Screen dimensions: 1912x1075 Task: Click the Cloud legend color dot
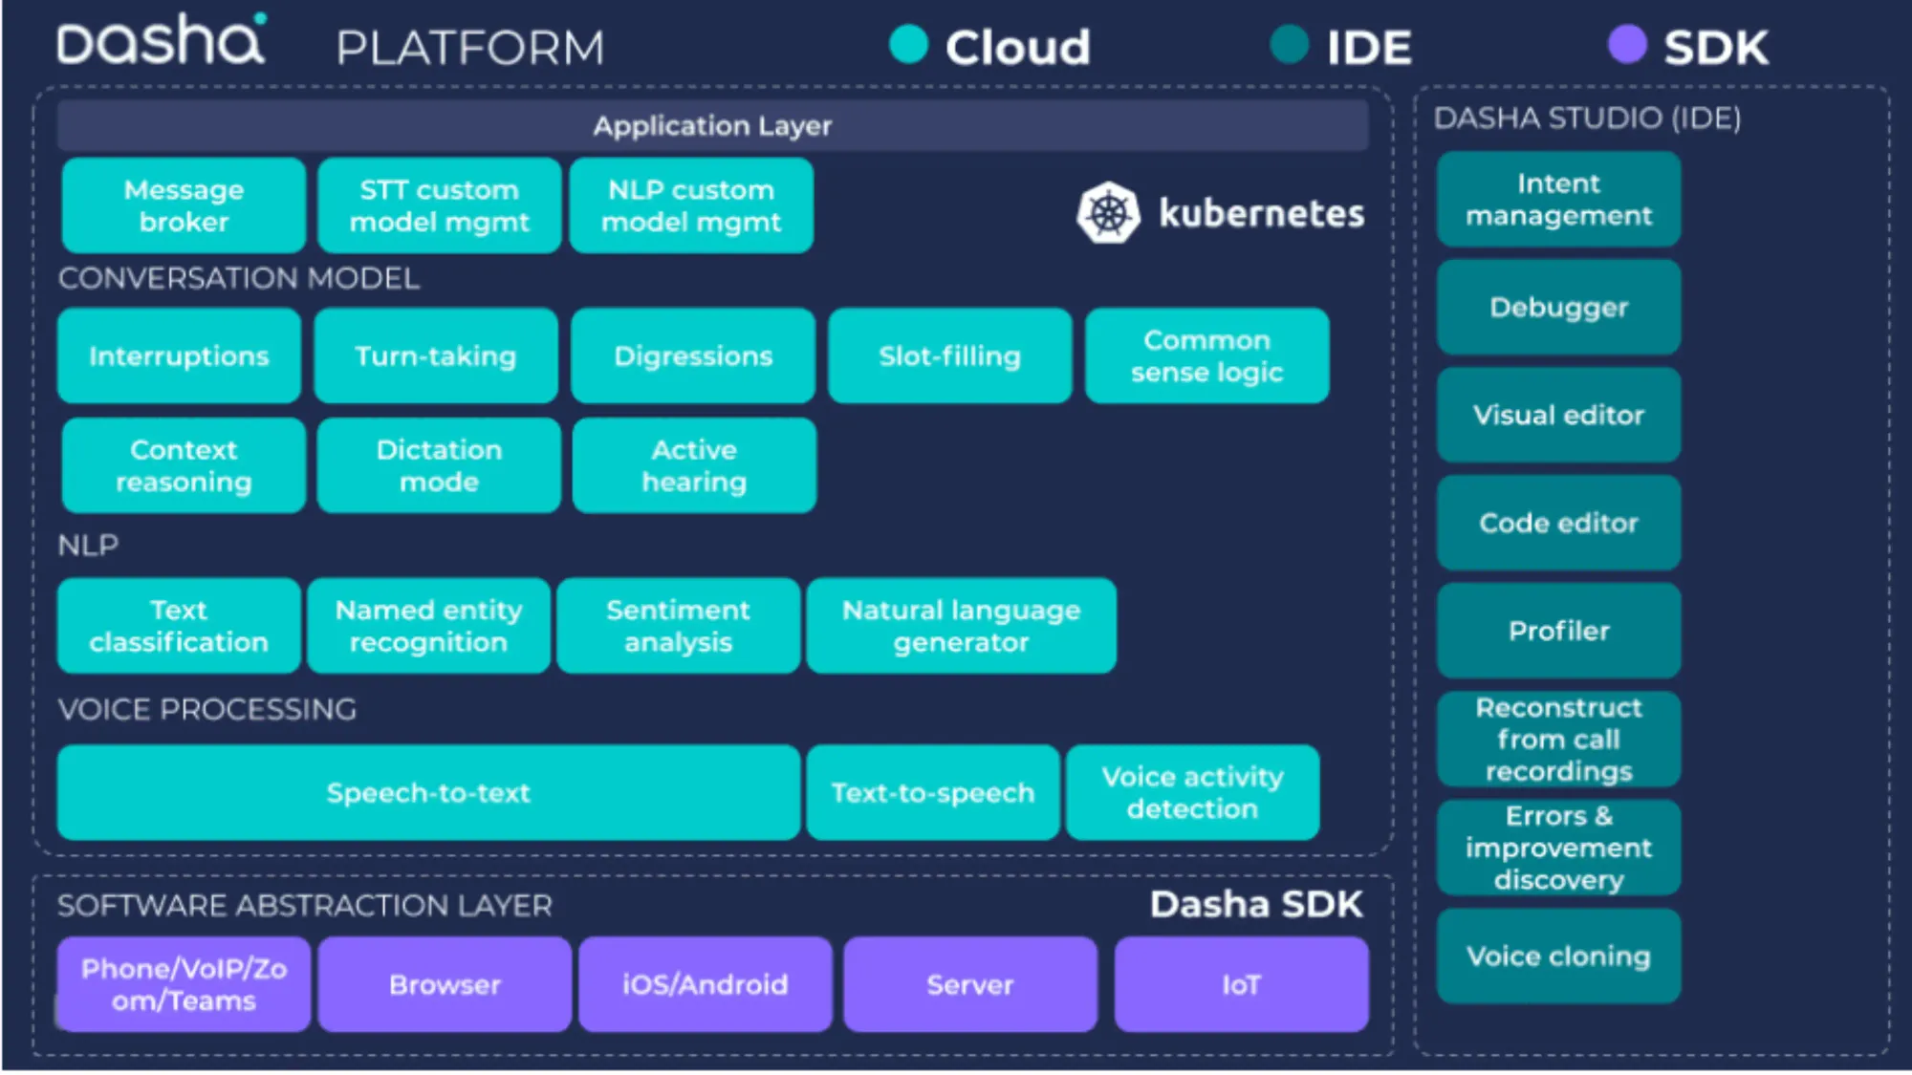[x=908, y=44]
